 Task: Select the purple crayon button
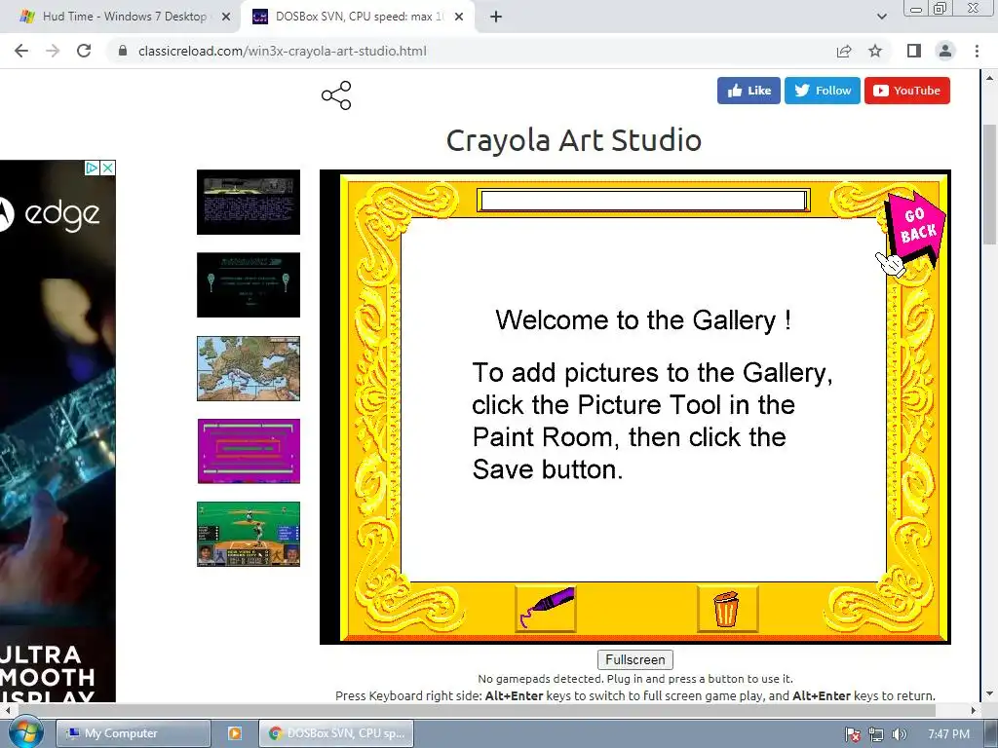(546, 608)
